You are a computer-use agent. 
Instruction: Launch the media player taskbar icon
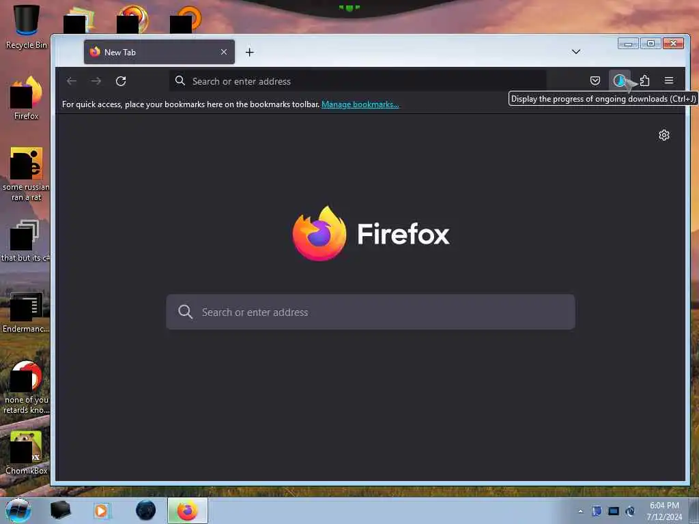point(102,510)
